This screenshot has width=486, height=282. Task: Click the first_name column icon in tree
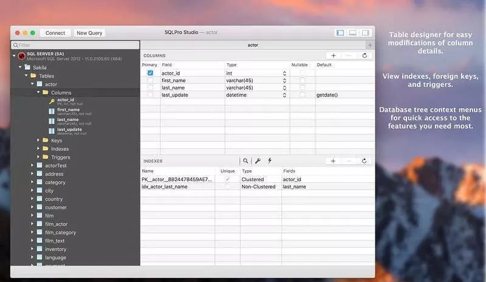point(52,111)
